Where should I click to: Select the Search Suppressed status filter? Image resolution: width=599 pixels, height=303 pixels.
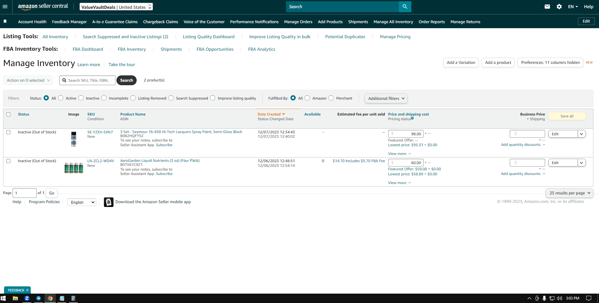[171, 98]
